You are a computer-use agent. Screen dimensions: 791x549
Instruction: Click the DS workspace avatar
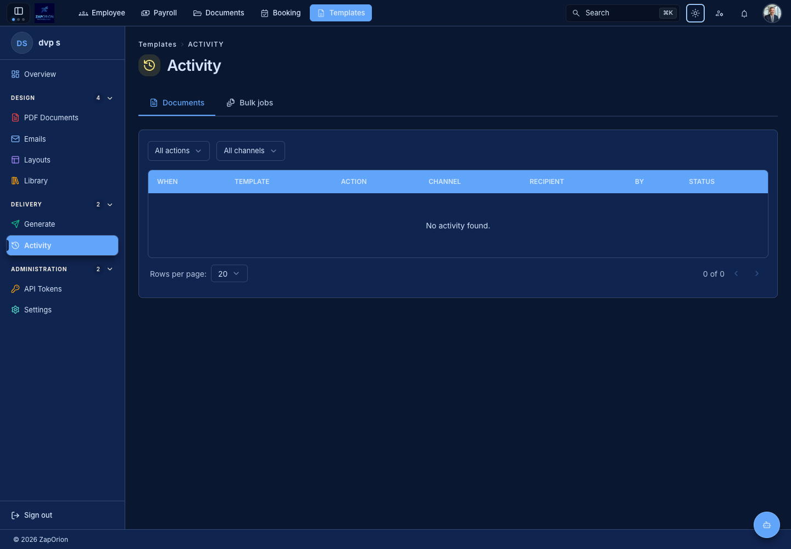(22, 43)
